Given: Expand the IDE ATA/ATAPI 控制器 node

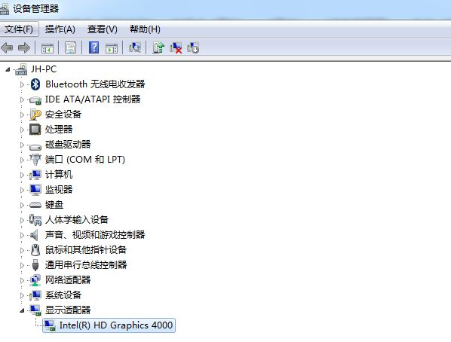Looking at the screenshot, I should (x=22, y=99).
